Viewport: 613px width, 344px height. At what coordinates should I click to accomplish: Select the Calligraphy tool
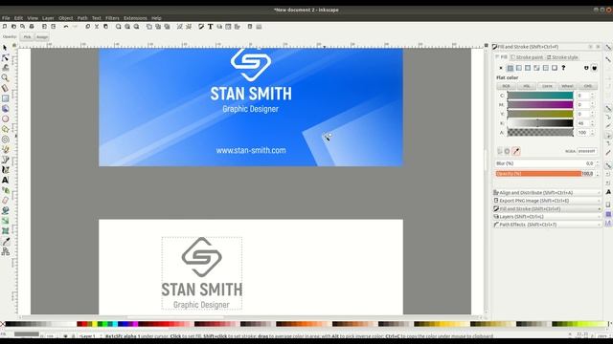(5, 170)
